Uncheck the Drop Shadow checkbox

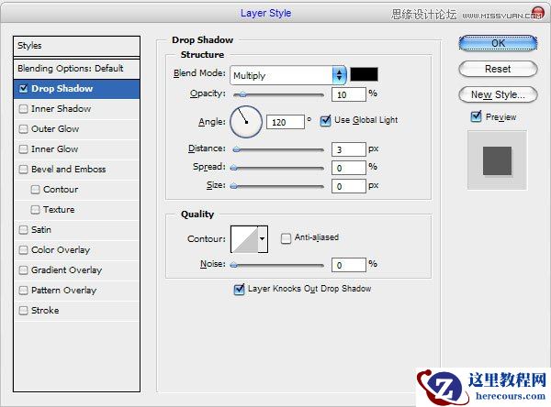(x=24, y=88)
